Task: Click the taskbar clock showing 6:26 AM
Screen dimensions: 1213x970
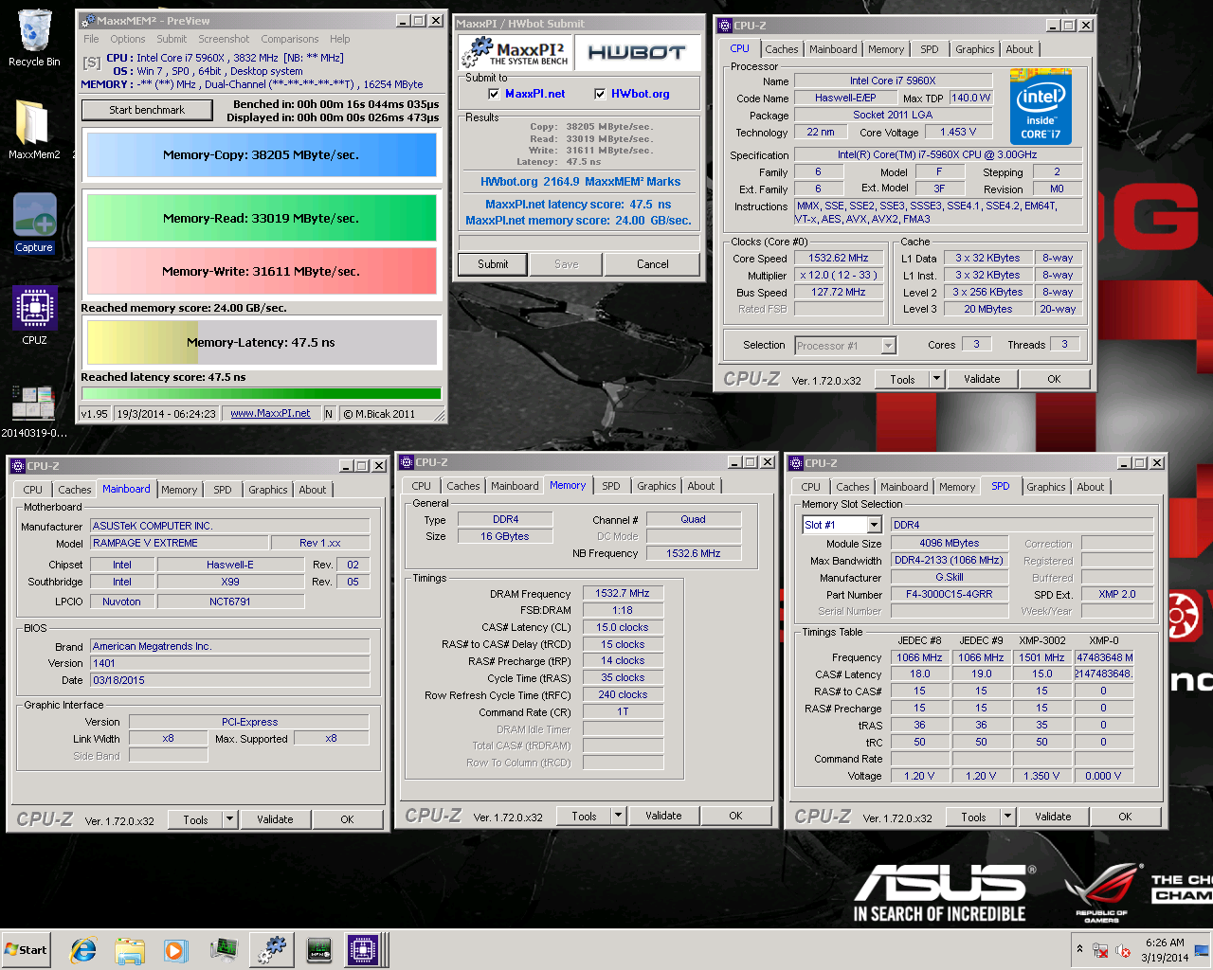Action: coord(1165,950)
